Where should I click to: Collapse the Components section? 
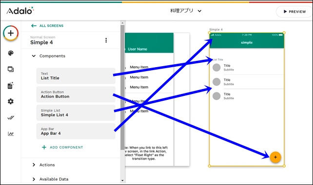[x=34, y=56]
